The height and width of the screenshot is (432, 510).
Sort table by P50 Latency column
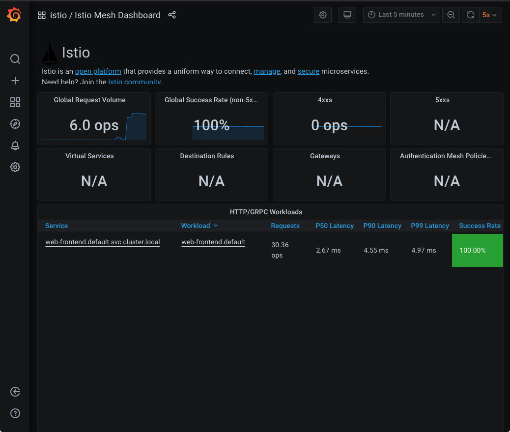pos(334,226)
